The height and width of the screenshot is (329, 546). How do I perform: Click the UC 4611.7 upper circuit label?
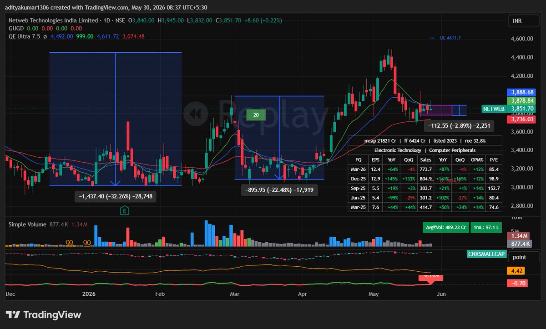[450, 38]
